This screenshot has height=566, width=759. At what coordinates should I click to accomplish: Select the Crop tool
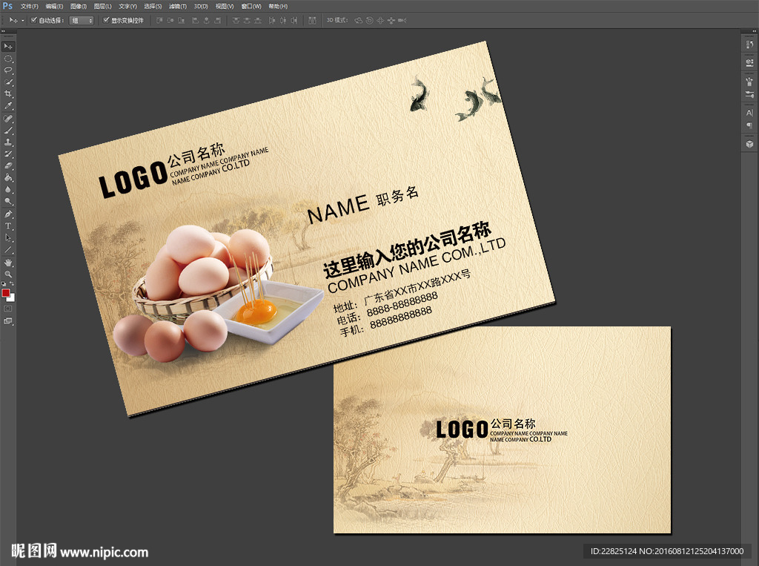click(8, 94)
